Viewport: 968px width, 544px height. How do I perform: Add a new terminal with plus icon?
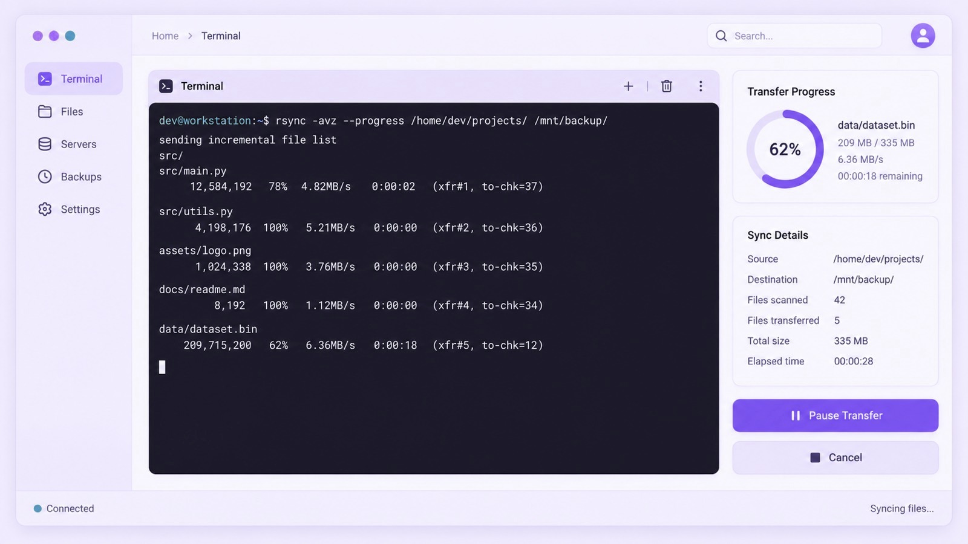[x=629, y=86]
